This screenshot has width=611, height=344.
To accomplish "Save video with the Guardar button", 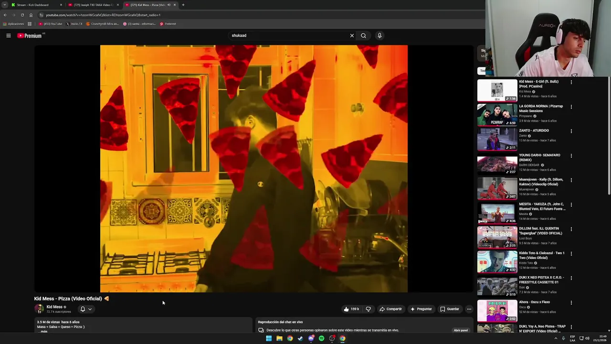I will point(450,309).
